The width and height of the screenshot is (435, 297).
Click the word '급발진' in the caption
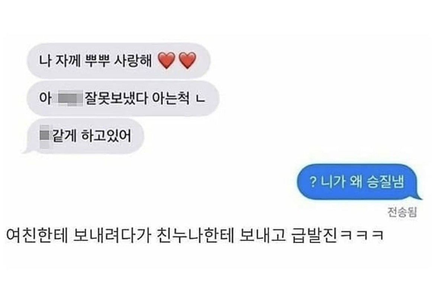(314, 236)
